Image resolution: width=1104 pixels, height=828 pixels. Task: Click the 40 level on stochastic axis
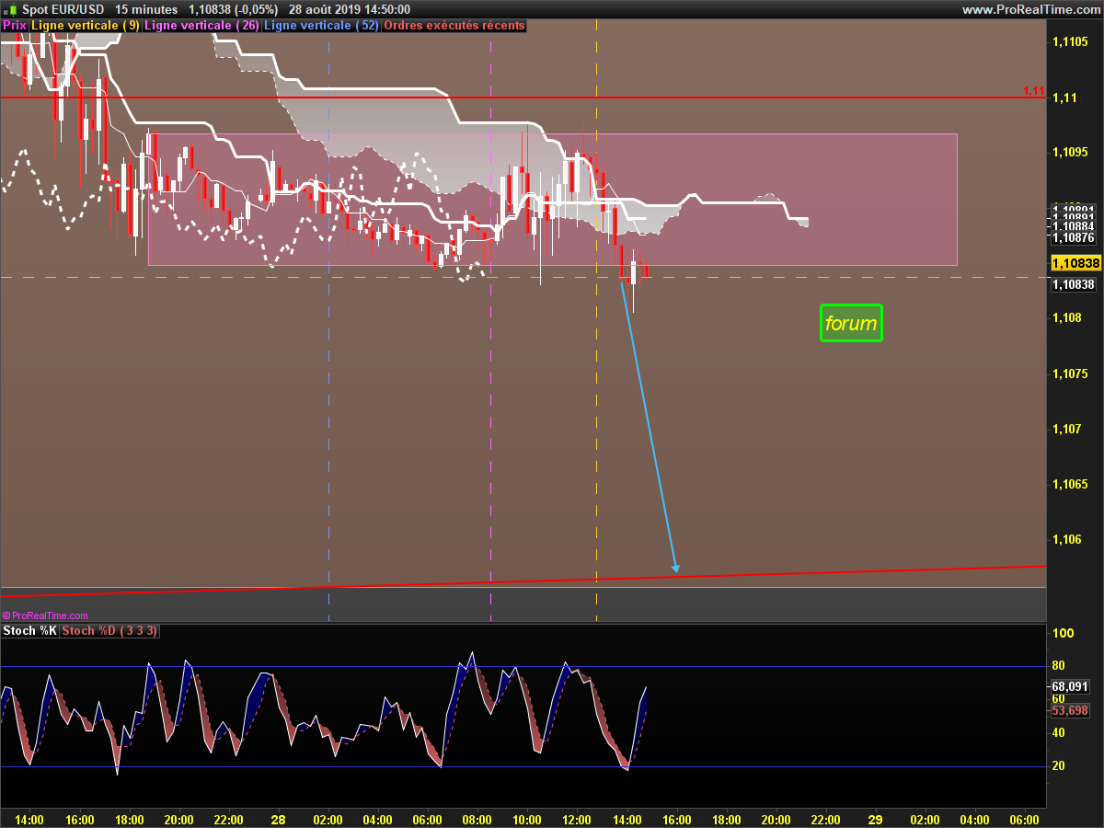pos(1059,733)
